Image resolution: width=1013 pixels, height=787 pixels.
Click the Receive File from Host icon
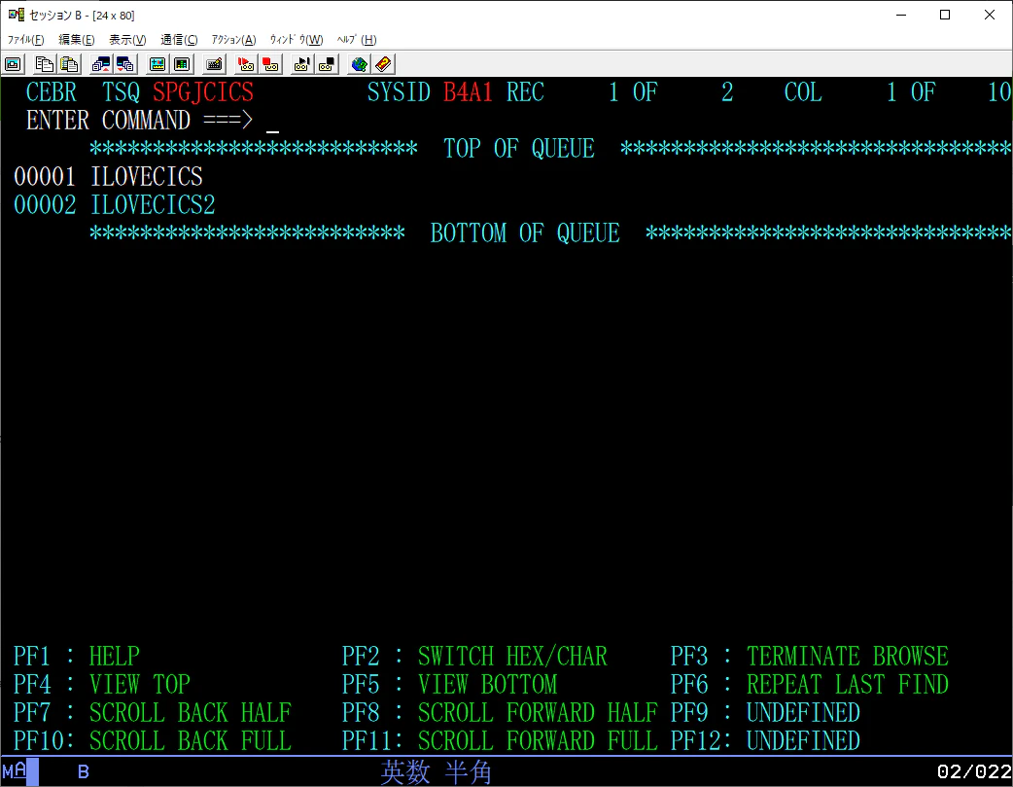125,64
